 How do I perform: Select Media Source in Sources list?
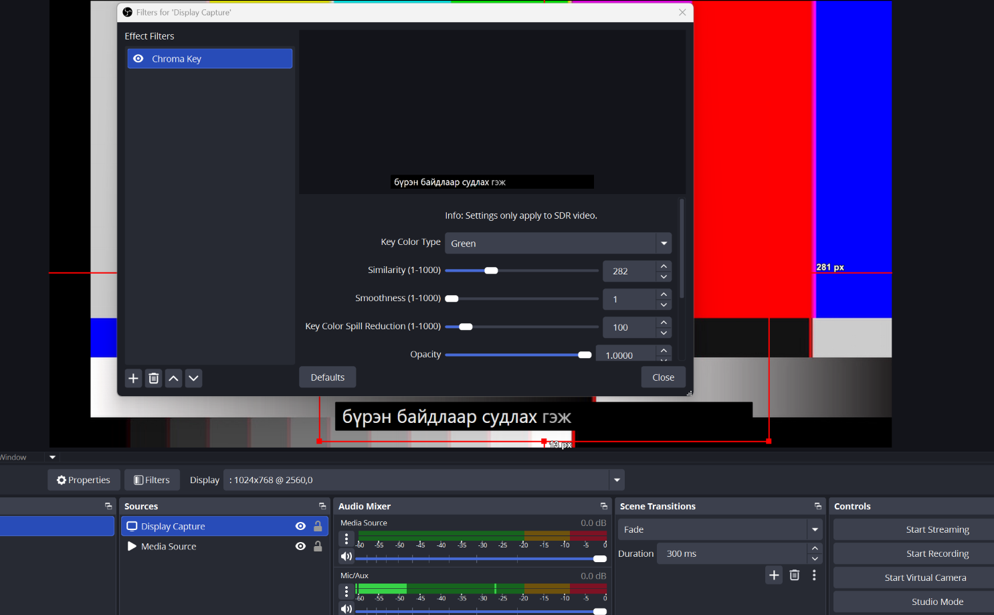[225, 547]
